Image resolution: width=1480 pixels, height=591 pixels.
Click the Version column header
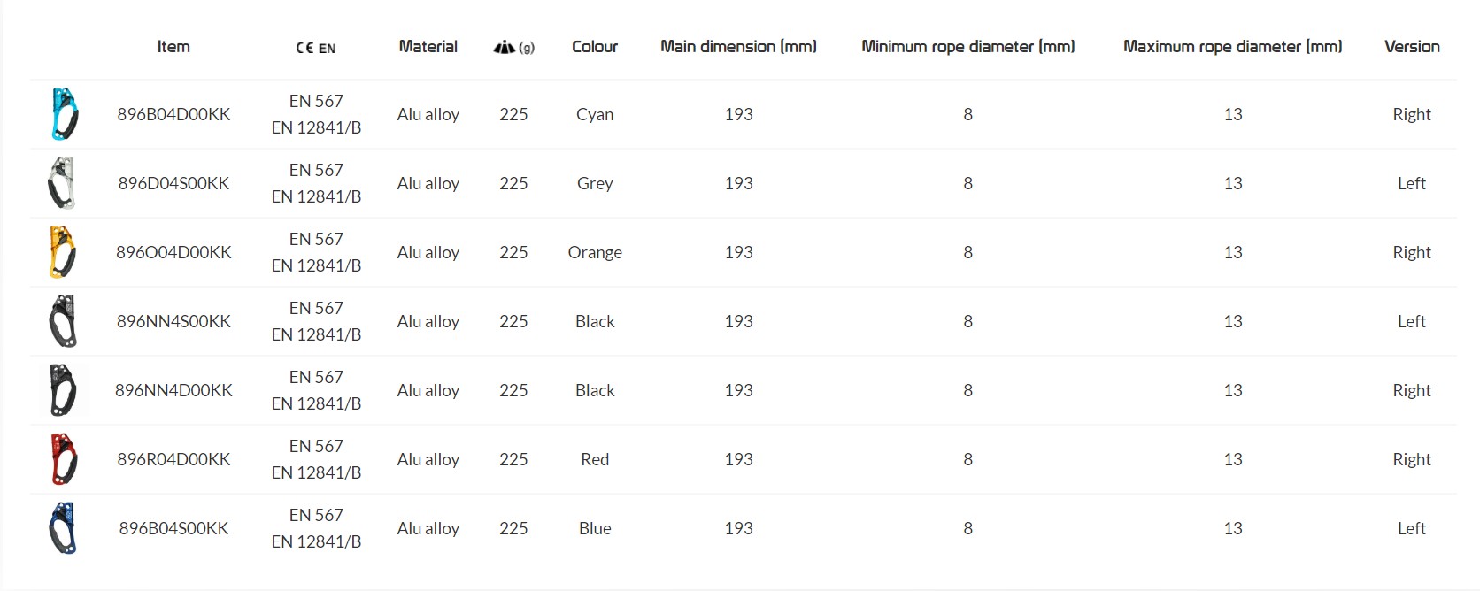pos(1412,47)
